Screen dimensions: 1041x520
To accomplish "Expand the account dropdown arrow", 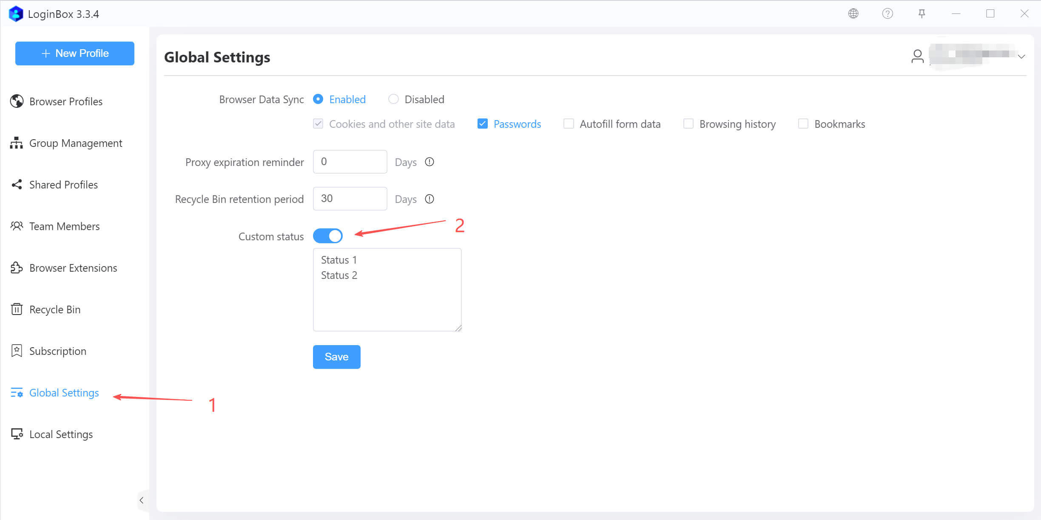I will [x=1021, y=56].
